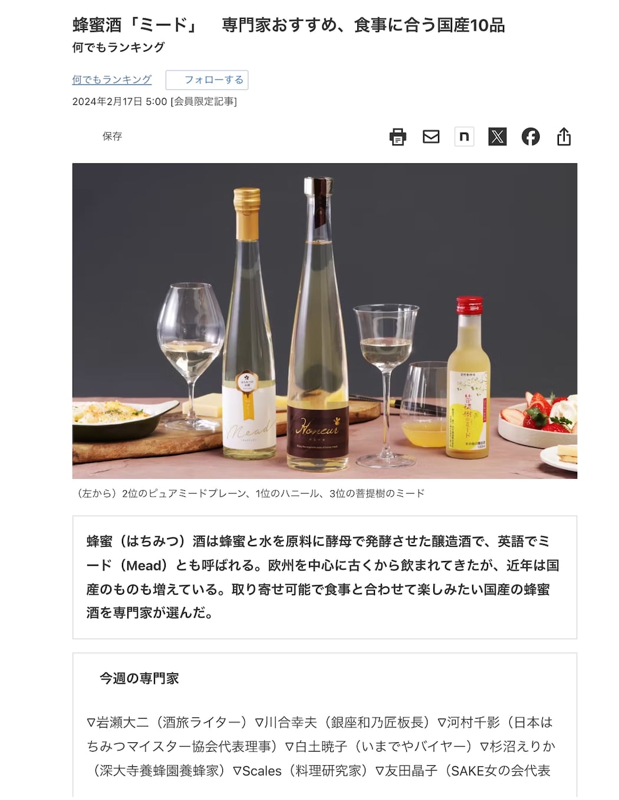
Task: Click the [会員限定記事] label
Action: click(x=203, y=101)
